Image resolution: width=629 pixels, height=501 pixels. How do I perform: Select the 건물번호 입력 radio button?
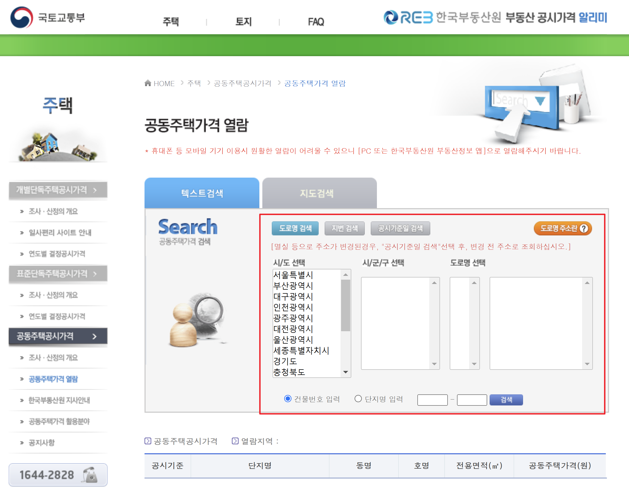pos(288,399)
